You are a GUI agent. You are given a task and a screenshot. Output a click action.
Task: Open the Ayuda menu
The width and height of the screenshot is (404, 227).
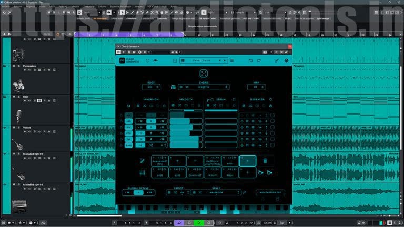pyautogui.click(x=174, y=6)
